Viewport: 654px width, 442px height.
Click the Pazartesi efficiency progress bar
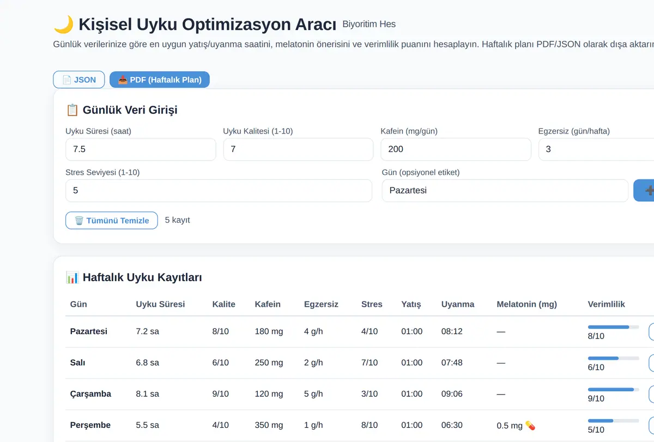(613, 327)
